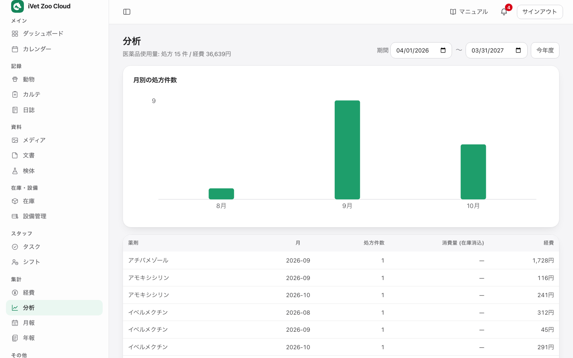
Task: Click the 04/01/2026 start date field
Action: tap(421, 51)
